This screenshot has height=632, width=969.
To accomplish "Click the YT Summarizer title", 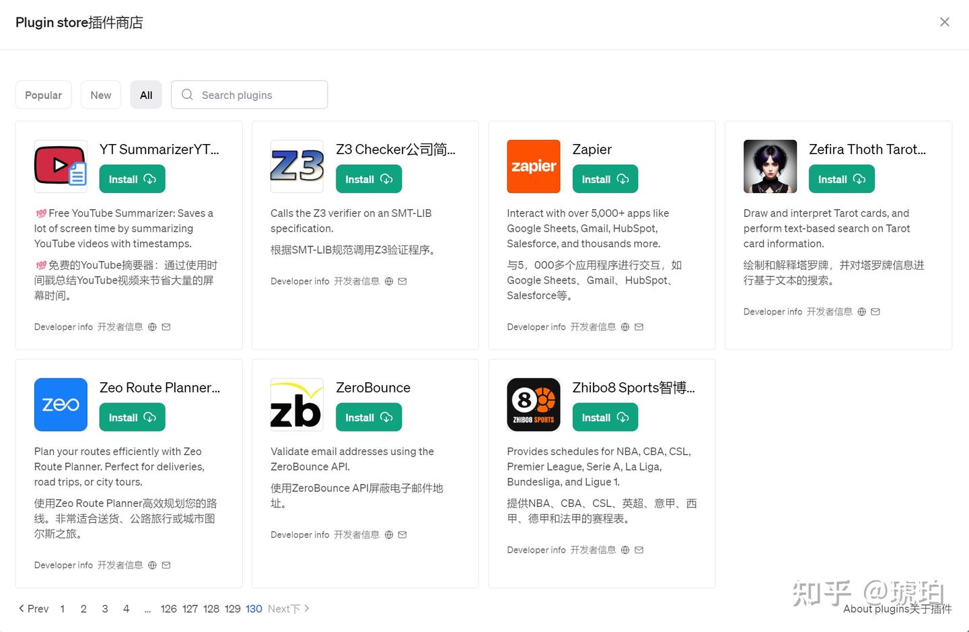I will 159,149.
